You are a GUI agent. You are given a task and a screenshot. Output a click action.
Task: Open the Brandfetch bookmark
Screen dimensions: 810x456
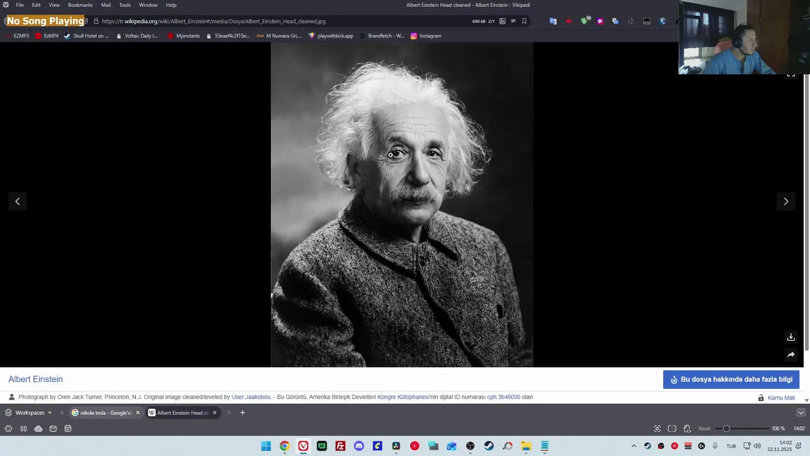pos(382,36)
